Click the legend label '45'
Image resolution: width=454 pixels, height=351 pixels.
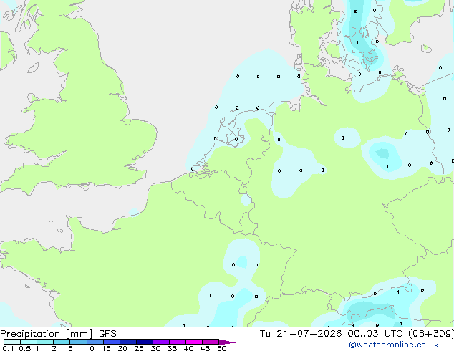coord(205,348)
